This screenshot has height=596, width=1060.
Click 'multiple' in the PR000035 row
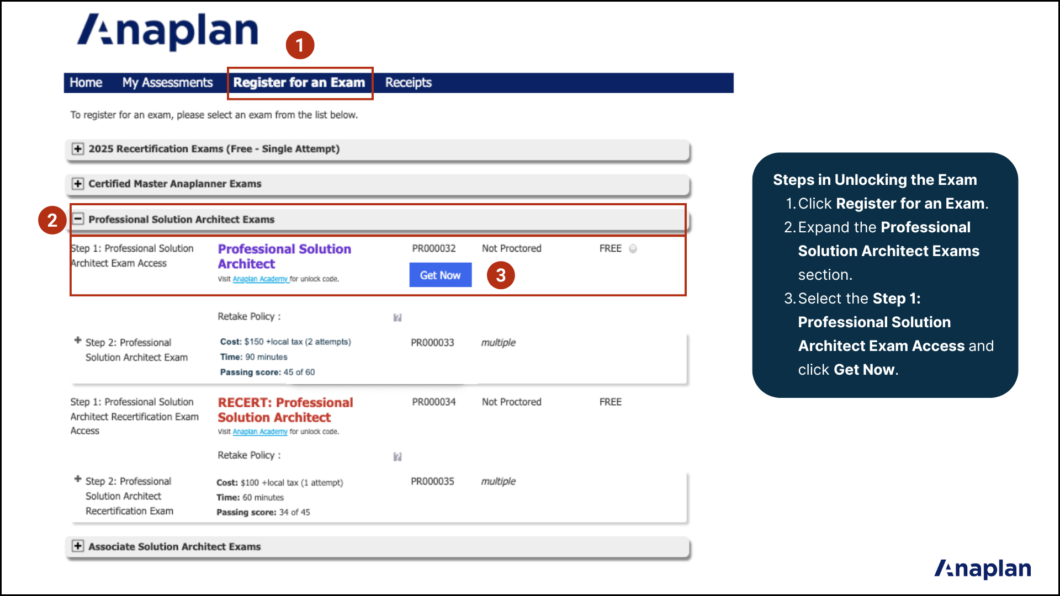click(x=498, y=482)
